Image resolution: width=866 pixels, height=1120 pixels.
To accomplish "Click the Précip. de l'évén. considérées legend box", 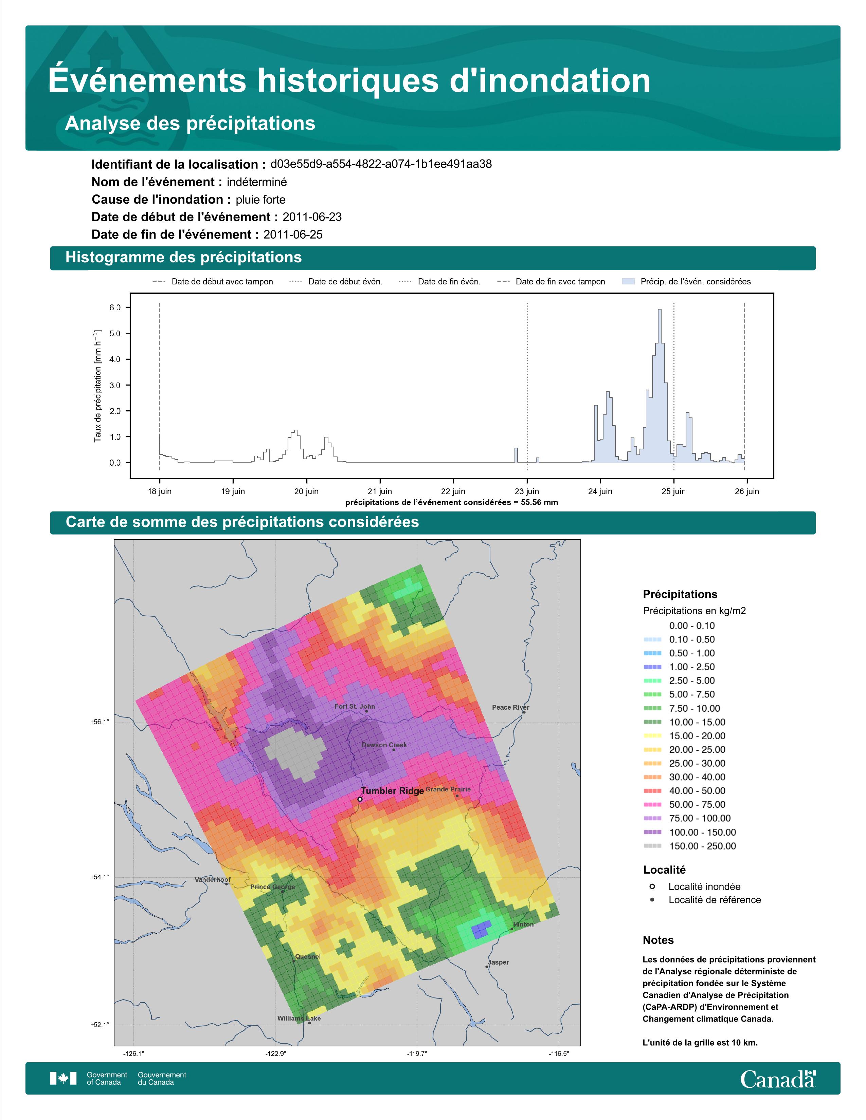I will coord(628,282).
